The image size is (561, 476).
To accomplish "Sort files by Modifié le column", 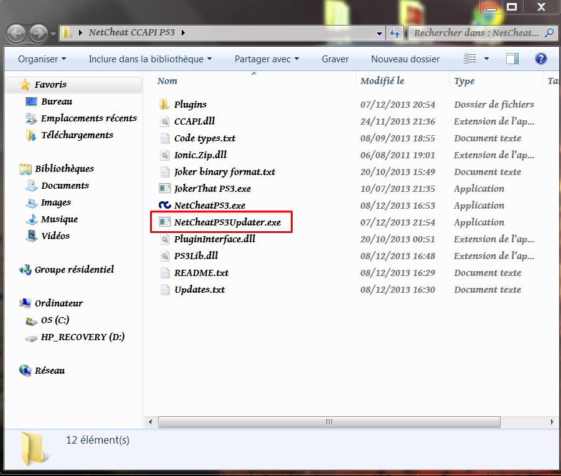I will click(382, 81).
